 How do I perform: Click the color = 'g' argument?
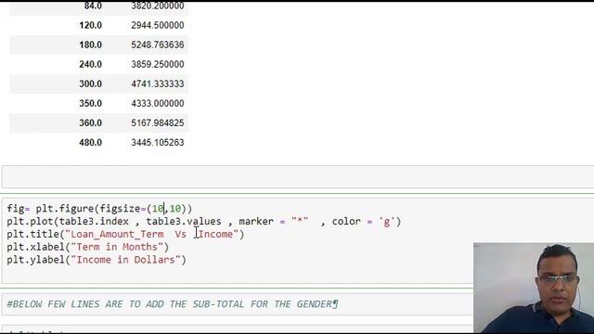point(363,222)
